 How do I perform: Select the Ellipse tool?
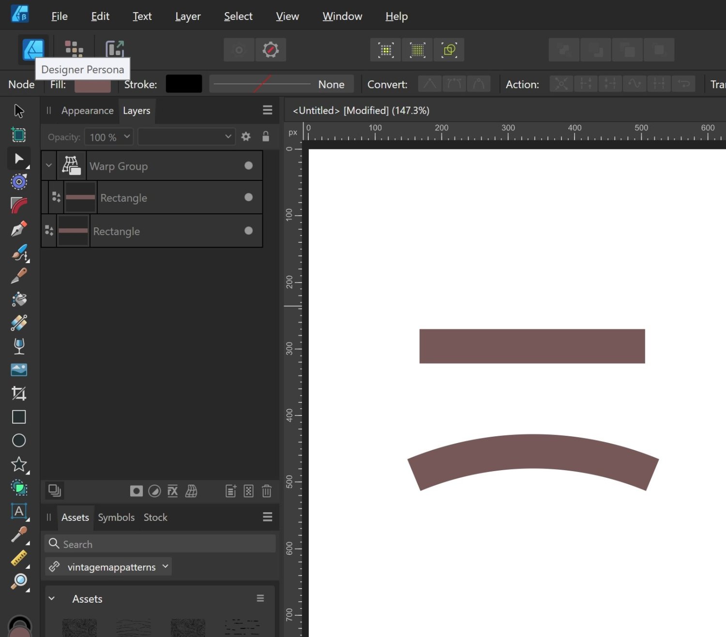click(x=19, y=440)
